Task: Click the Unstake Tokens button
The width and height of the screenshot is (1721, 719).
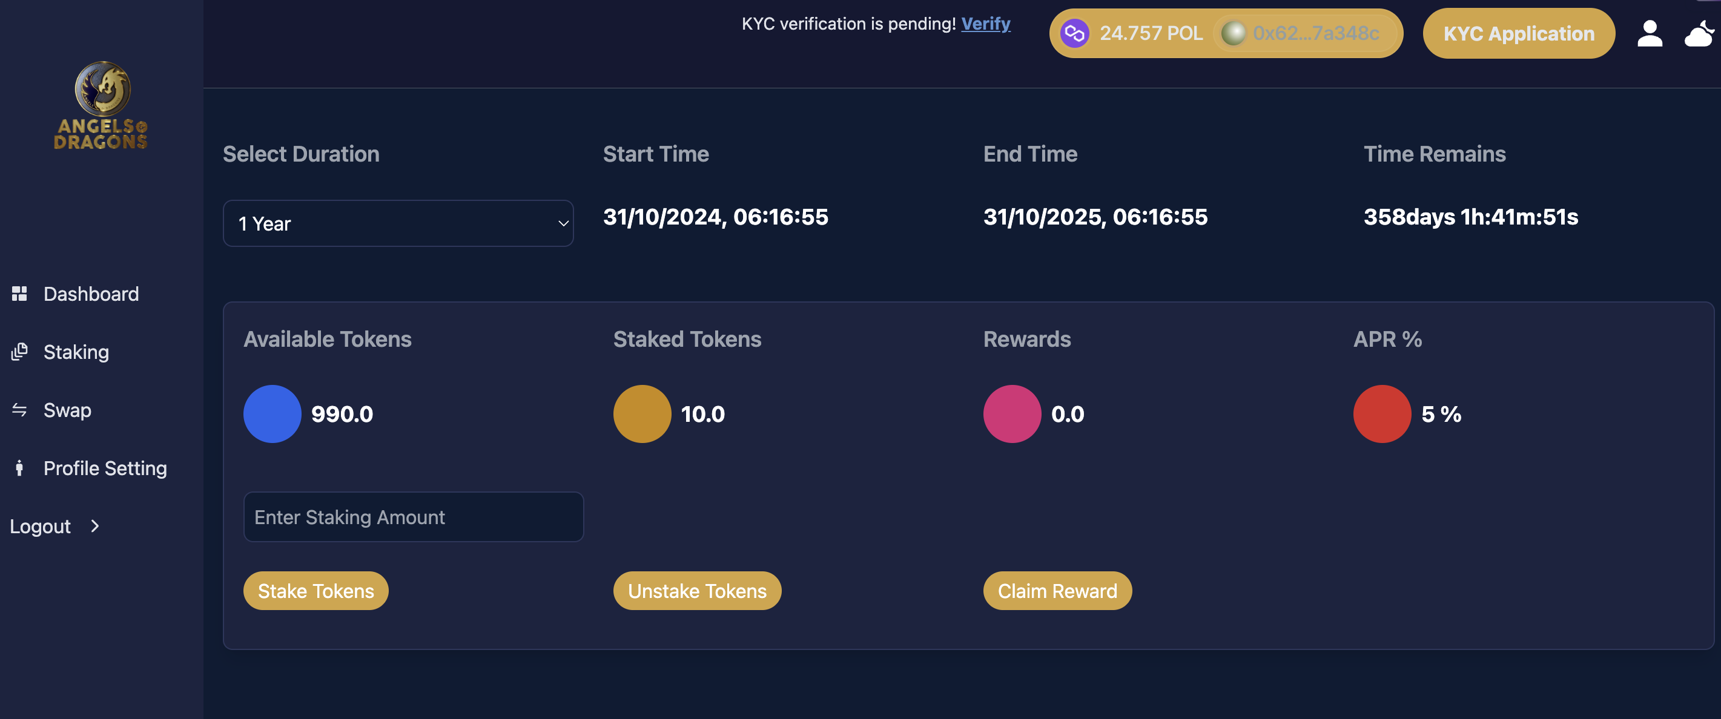Action: pos(698,591)
